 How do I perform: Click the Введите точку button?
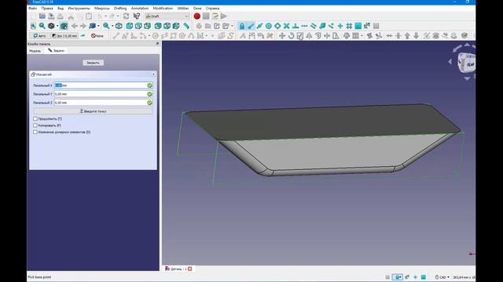[x=93, y=111]
